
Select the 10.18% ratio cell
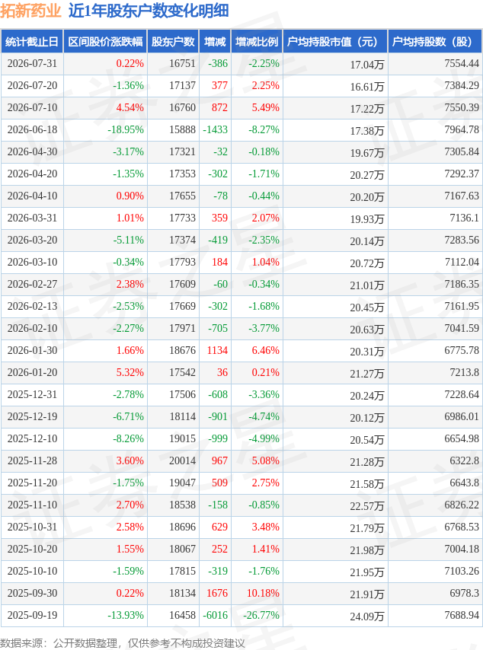click(x=263, y=593)
